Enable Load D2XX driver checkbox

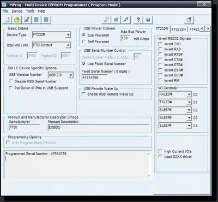(160, 157)
